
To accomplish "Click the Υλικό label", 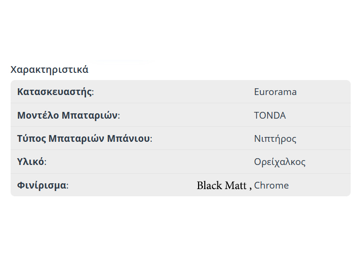I will coord(30,162).
